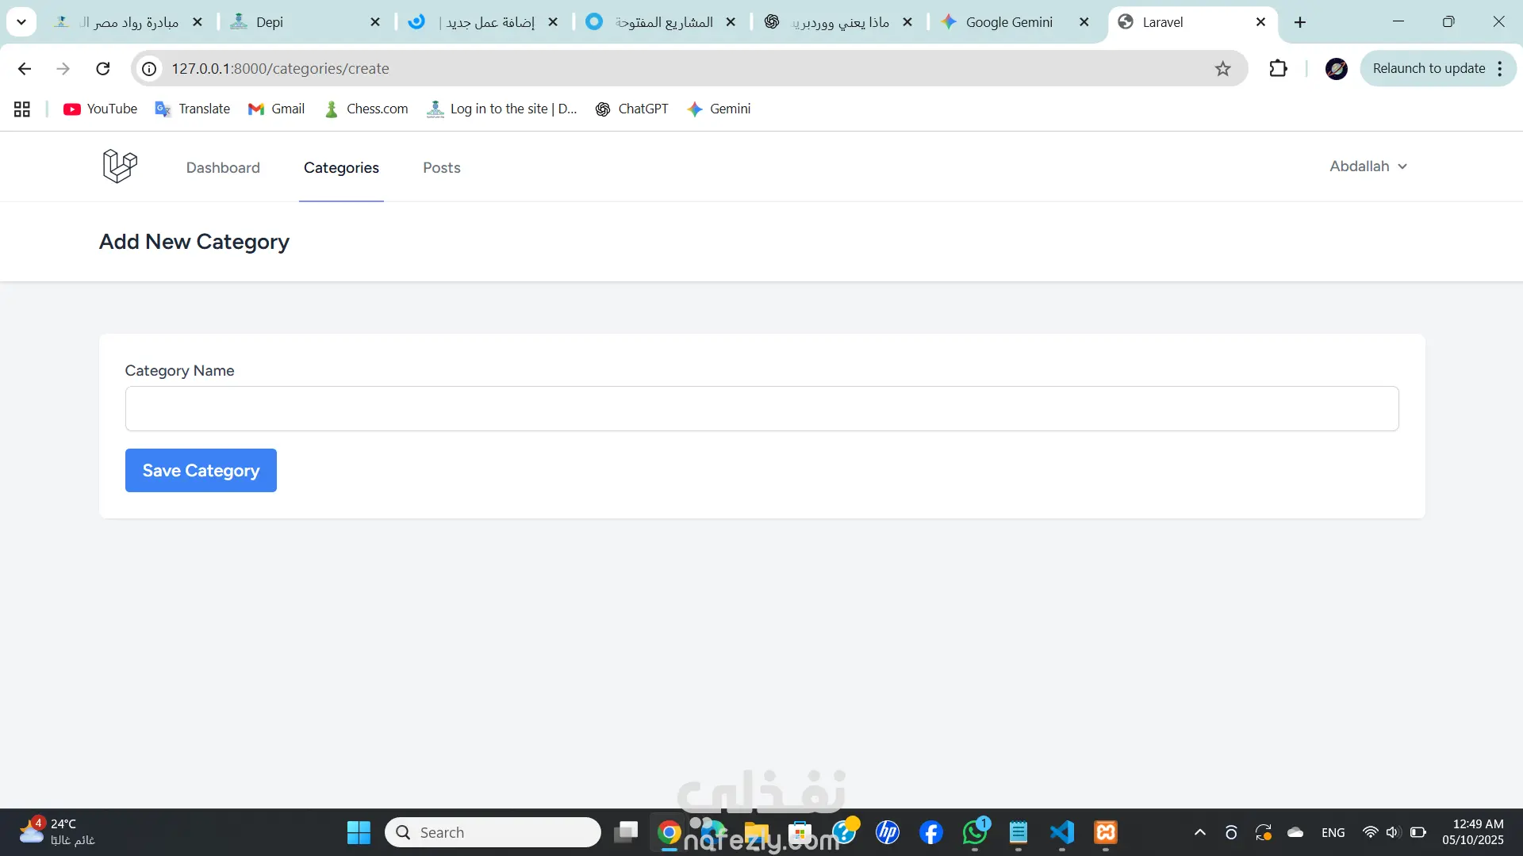Image resolution: width=1523 pixels, height=856 pixels.
Task: Click Relaunch to update button
Action: tap(1429, 69)
